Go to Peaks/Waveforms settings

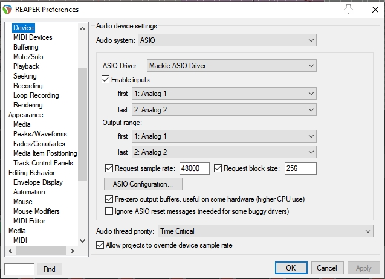pyautogui.click(x=40, y=134)
